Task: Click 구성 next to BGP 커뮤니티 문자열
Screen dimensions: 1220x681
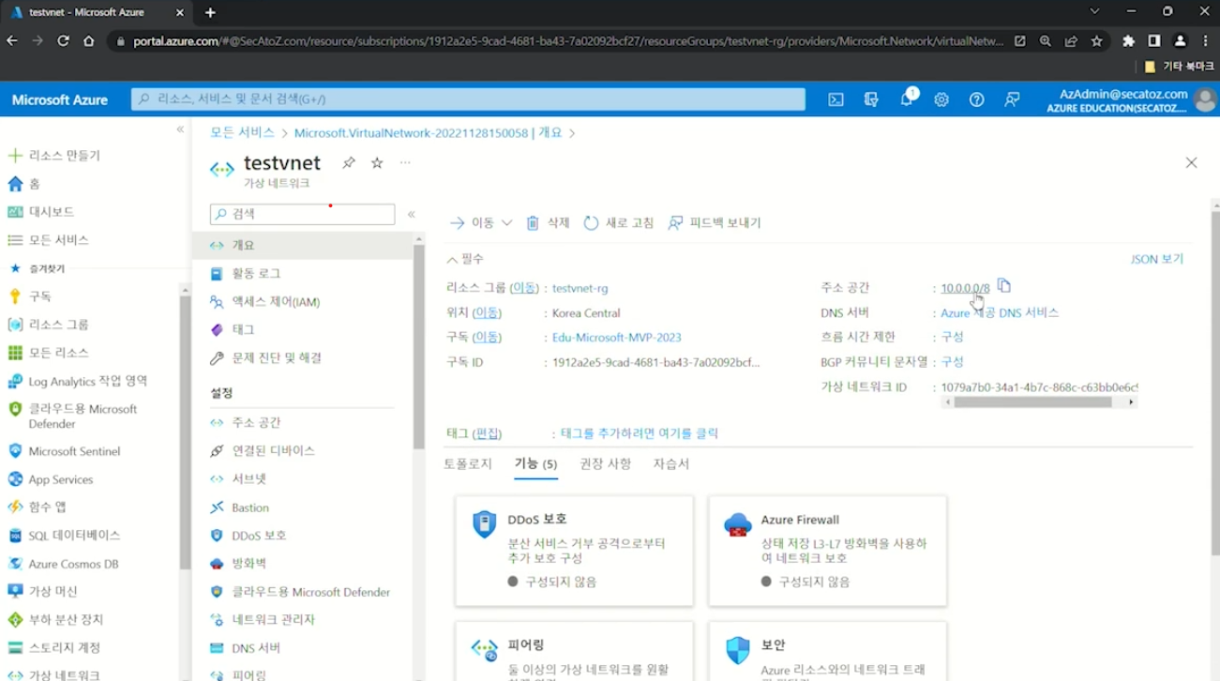Action: (x=952, y=362)
